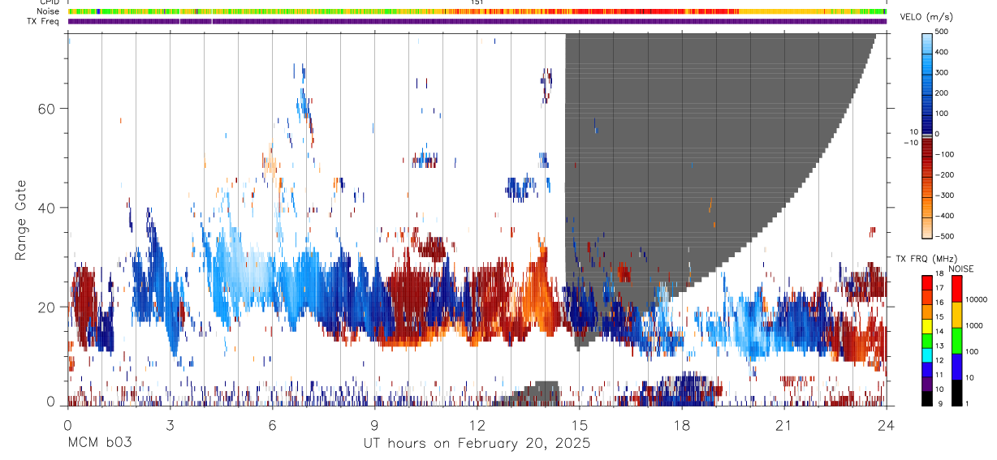Screen dimensions: 997x460
Task: Click the '9' hour tick label
Action: pos(375,425)
